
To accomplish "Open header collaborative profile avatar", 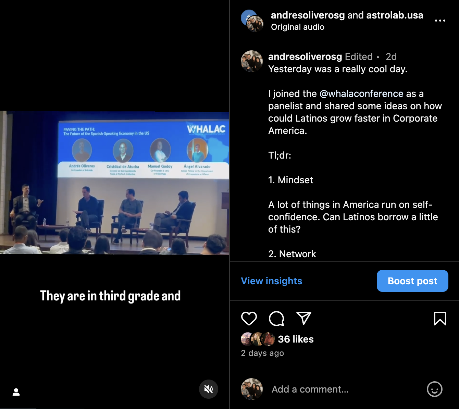I will 252,21.
